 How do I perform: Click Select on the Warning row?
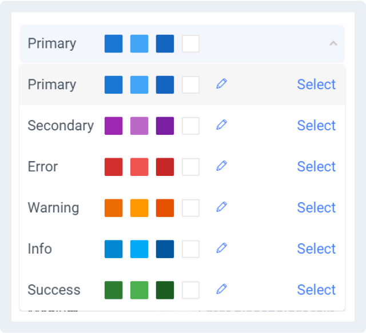pos(316,207)
